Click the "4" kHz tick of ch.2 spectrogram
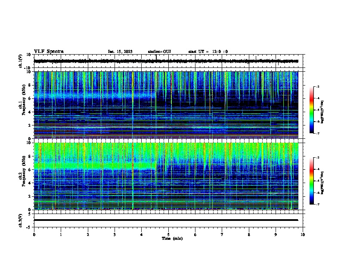This screenshot has height=263, width=341. [30, 183]
